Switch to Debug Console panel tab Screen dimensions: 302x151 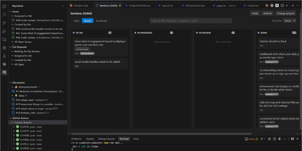pos(106,139)
